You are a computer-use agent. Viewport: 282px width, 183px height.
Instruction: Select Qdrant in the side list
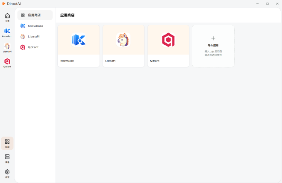click(x=35, y=47)
